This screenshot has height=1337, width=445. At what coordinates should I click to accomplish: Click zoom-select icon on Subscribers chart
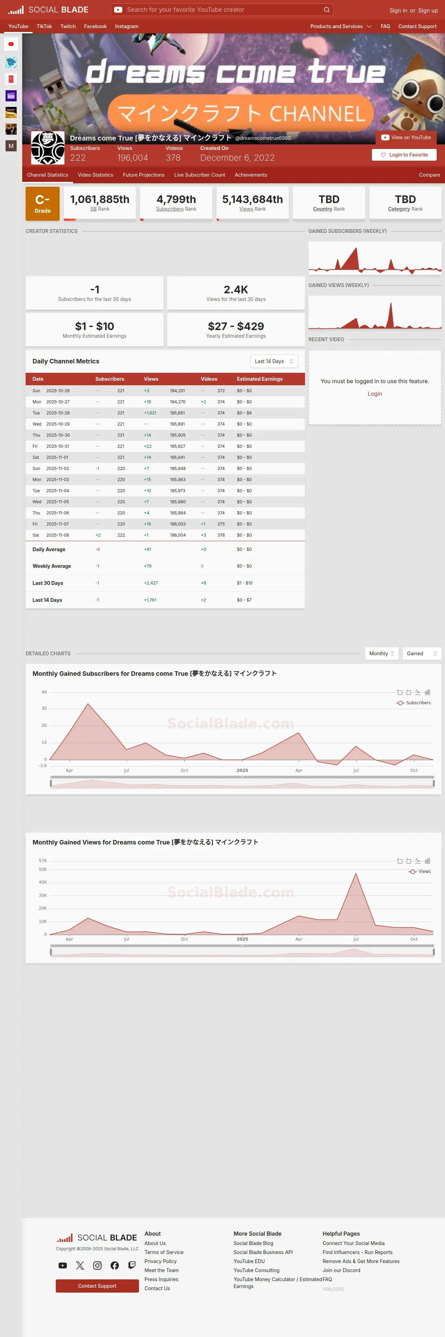(399, 692)
